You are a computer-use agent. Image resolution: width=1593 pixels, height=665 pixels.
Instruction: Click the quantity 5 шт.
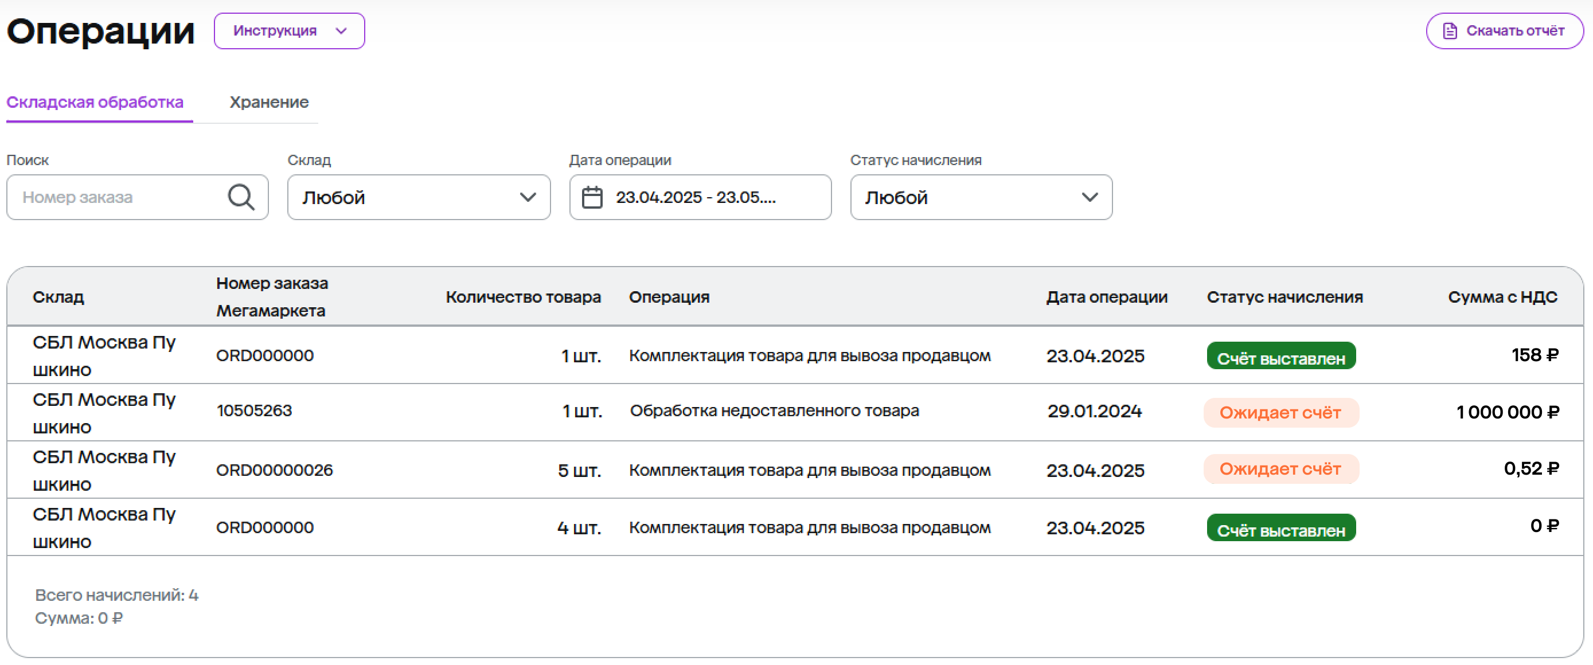[x=579, y=471]
